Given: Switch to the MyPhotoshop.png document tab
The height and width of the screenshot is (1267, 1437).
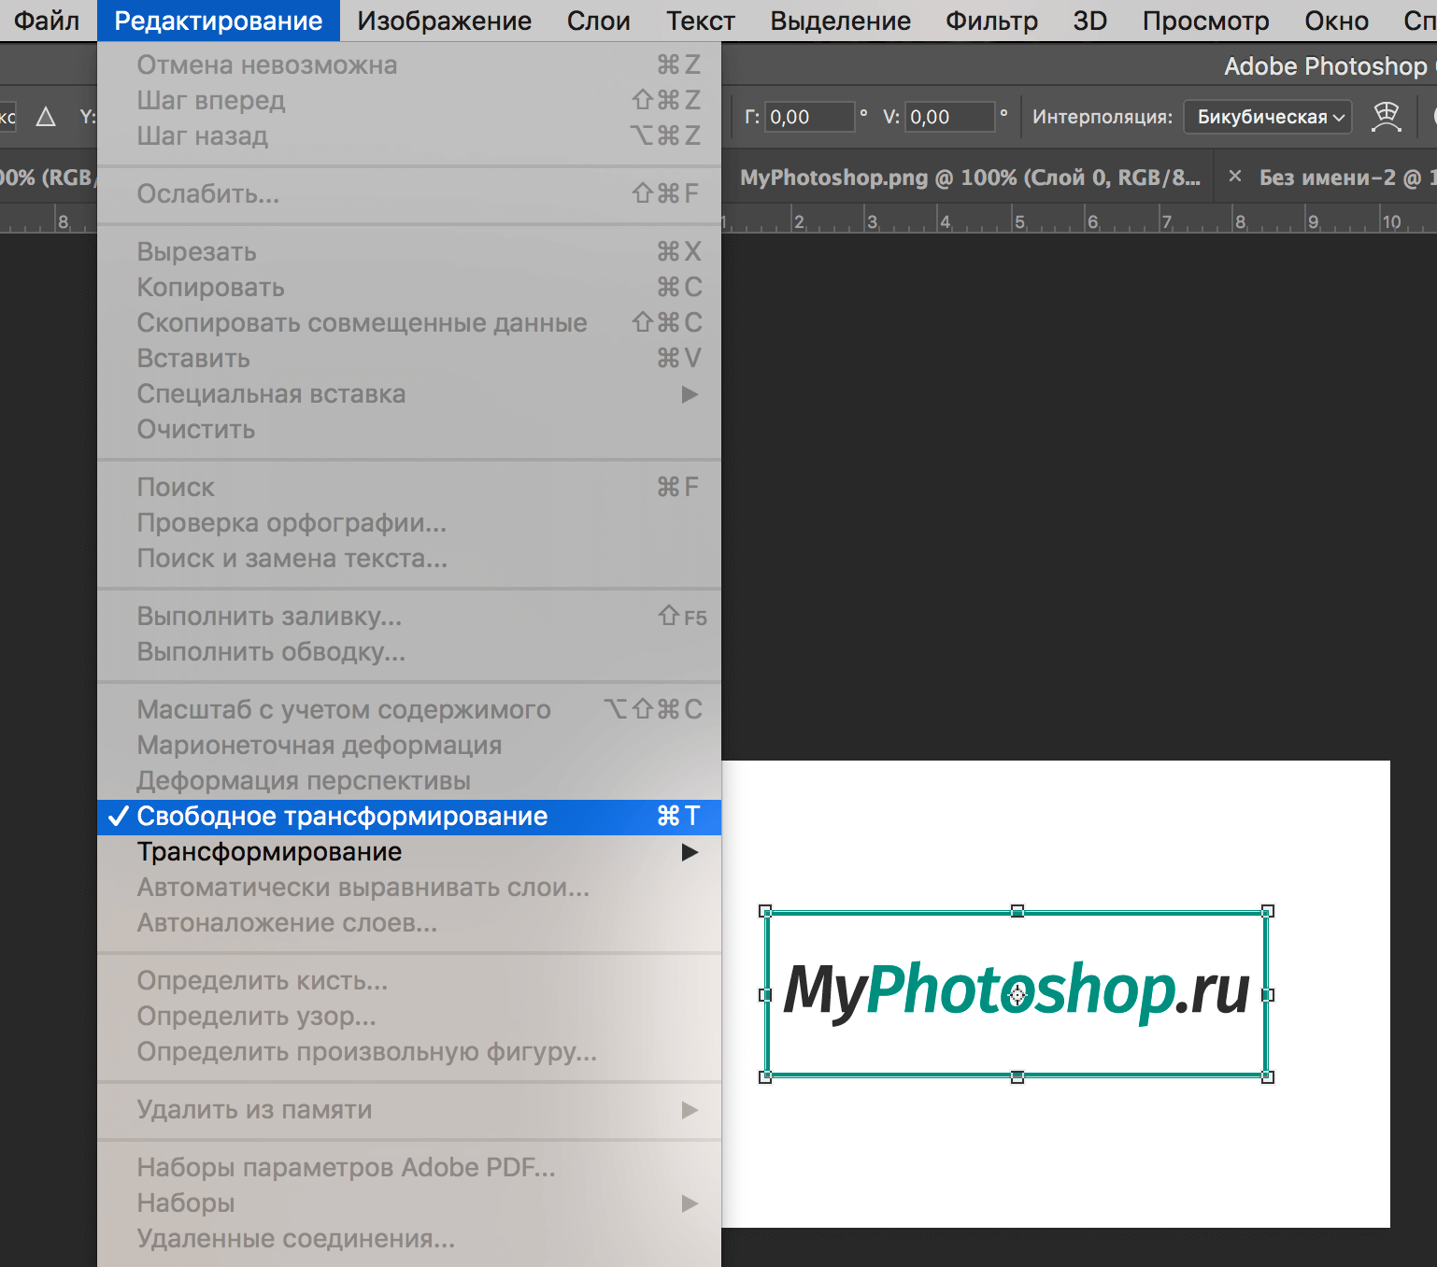Looking at the screenshot, I should [970, 178].
